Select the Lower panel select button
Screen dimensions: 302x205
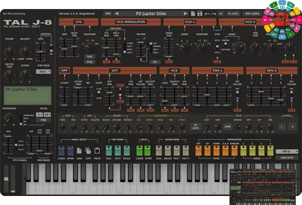(x=62, y=151)
